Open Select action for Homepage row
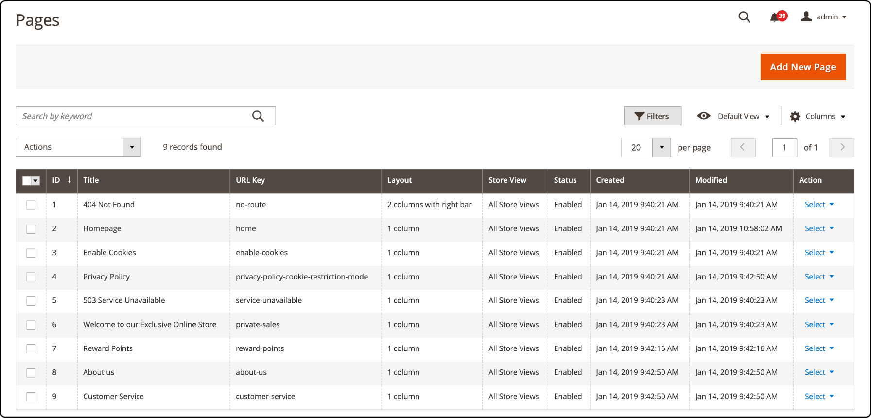The width and height of the screenshot is (871, 418). (819, 228)
